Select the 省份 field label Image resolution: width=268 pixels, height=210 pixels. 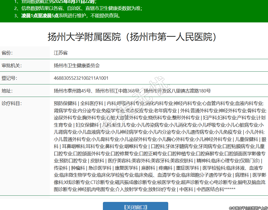point(7,53)
